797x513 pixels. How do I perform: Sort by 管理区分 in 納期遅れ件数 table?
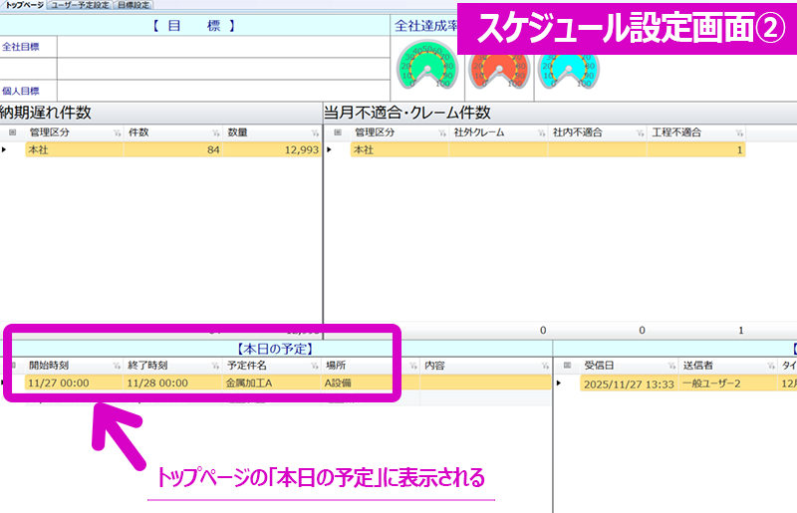click(x=60, y=132)
